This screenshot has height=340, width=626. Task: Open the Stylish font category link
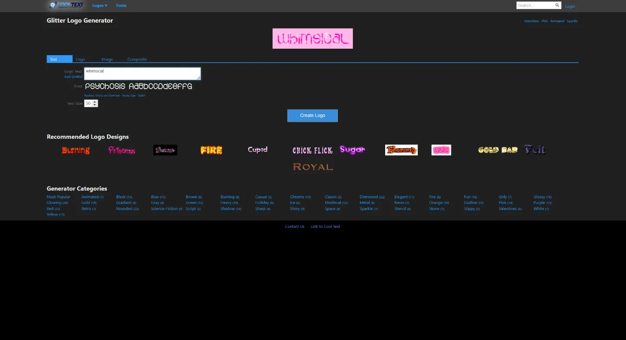(x=142, y=95)
